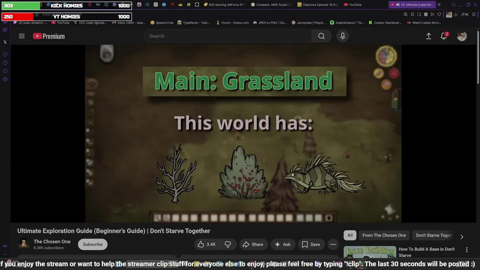Save the video to a playlist
This screenshot has height=270, width=480.
pyautogui.click(x=311, y=244)
